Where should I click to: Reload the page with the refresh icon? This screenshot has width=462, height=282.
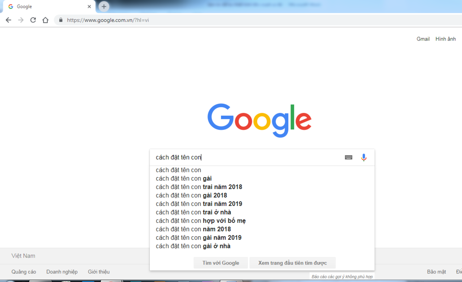pyautogui.click(x=33, y=20)
